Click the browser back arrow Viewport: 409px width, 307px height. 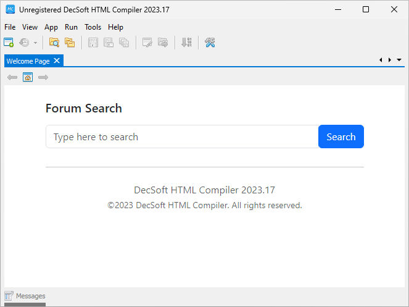(12, 77)
